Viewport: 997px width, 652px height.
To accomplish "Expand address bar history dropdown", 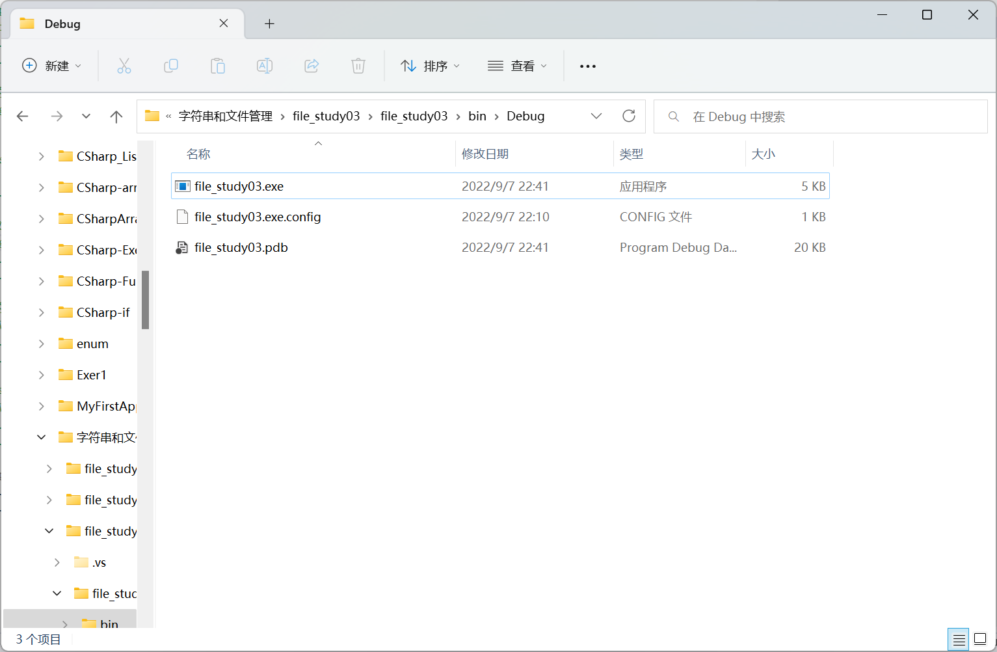I will 596,116.
